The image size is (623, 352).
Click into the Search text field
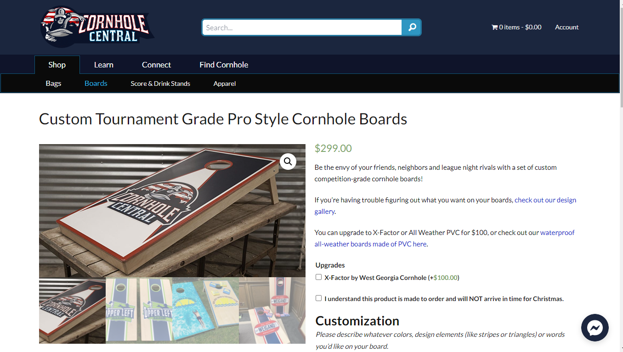[302, 28]
